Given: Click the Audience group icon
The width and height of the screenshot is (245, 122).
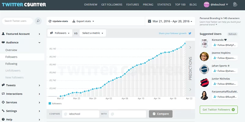Looking at the screenshot, I should tap(3, 42).
